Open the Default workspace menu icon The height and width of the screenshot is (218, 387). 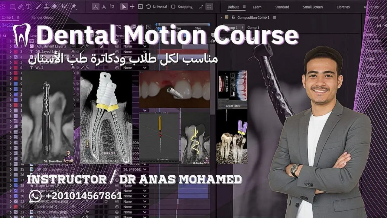click(x=244, y=7)
